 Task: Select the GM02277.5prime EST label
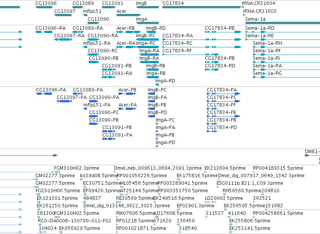(55, 183)
